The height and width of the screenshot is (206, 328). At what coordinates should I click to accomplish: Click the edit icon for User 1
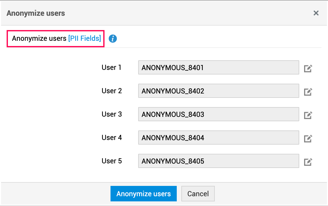tap(308, 68)
